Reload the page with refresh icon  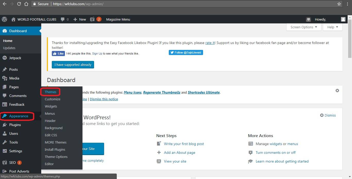click(x=19, y=4)
